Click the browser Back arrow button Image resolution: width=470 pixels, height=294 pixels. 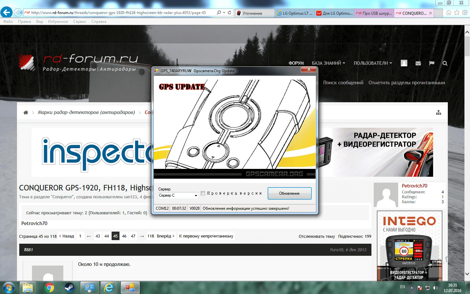pos(6,12)
